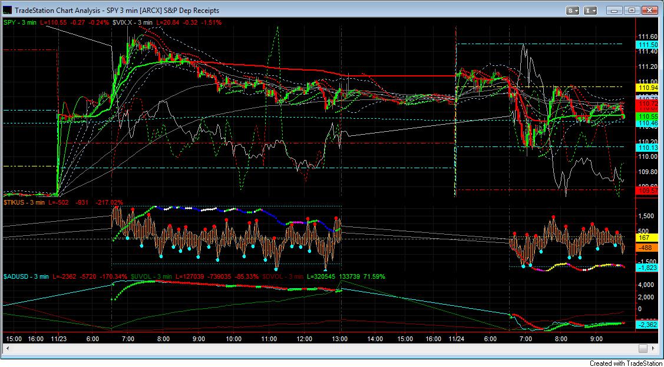The height and width of the screenshot is (367, 664).
Task: Click the 110.00 price scale value
Action: pyautogui.click(x=649, y=156)
